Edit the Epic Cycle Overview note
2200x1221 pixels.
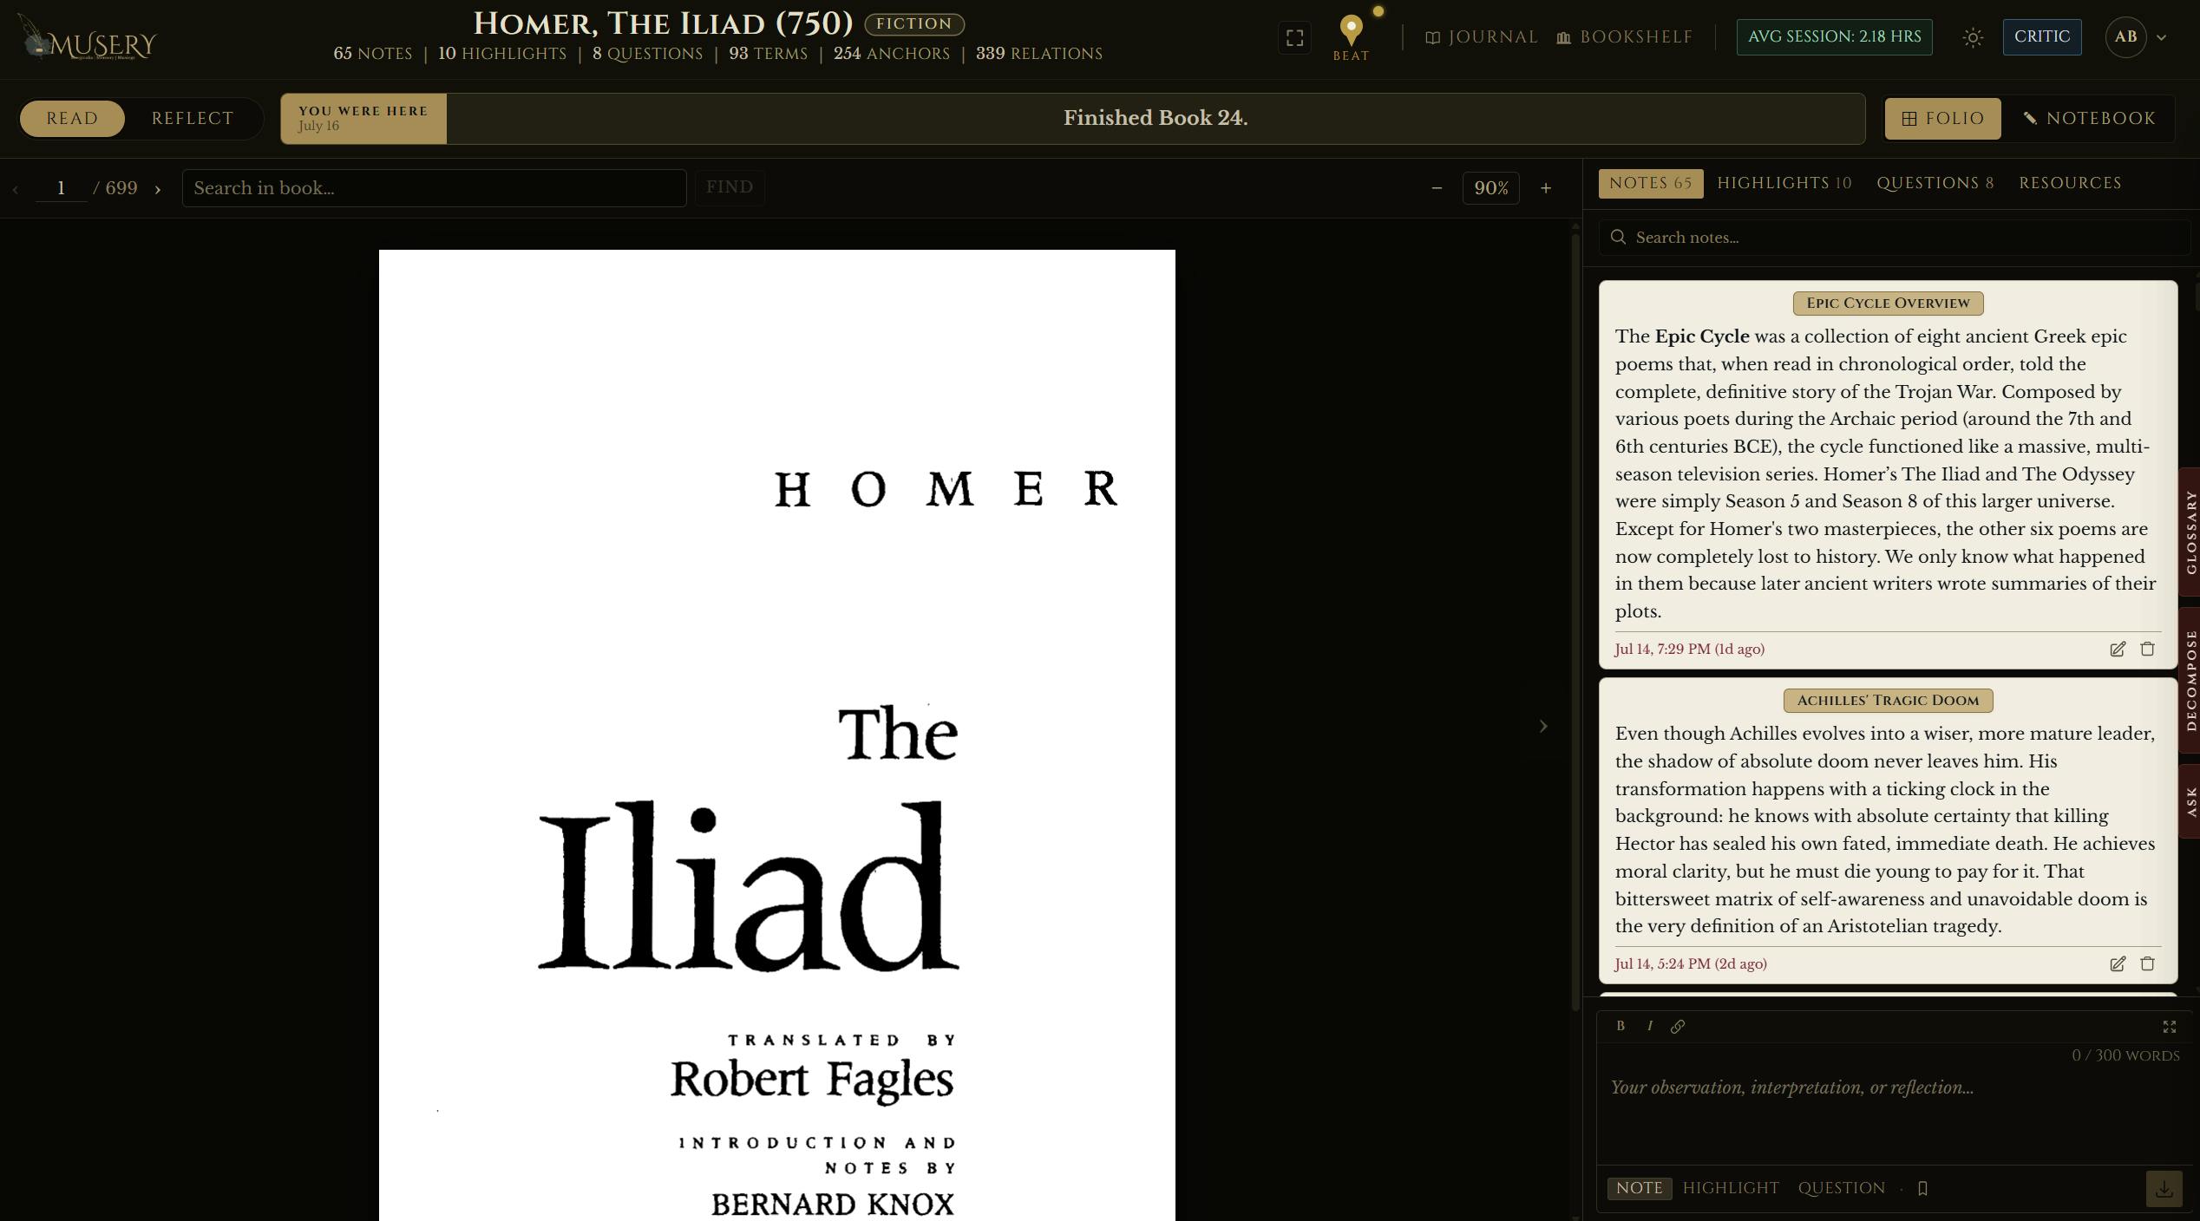pyautogui.click(x=2118, y=649)
